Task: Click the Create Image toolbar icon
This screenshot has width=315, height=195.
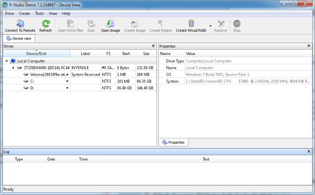Action: 135,24
